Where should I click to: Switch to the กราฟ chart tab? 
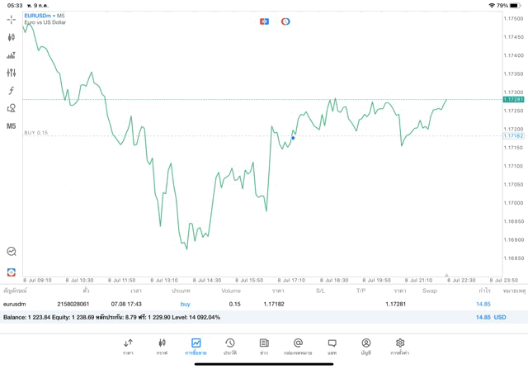(162, 346)
